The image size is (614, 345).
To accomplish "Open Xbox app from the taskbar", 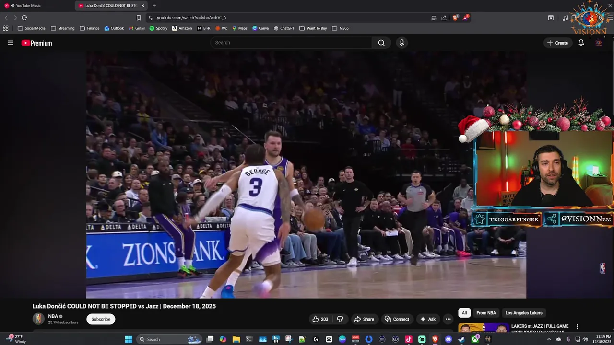I will click(475, 339).
